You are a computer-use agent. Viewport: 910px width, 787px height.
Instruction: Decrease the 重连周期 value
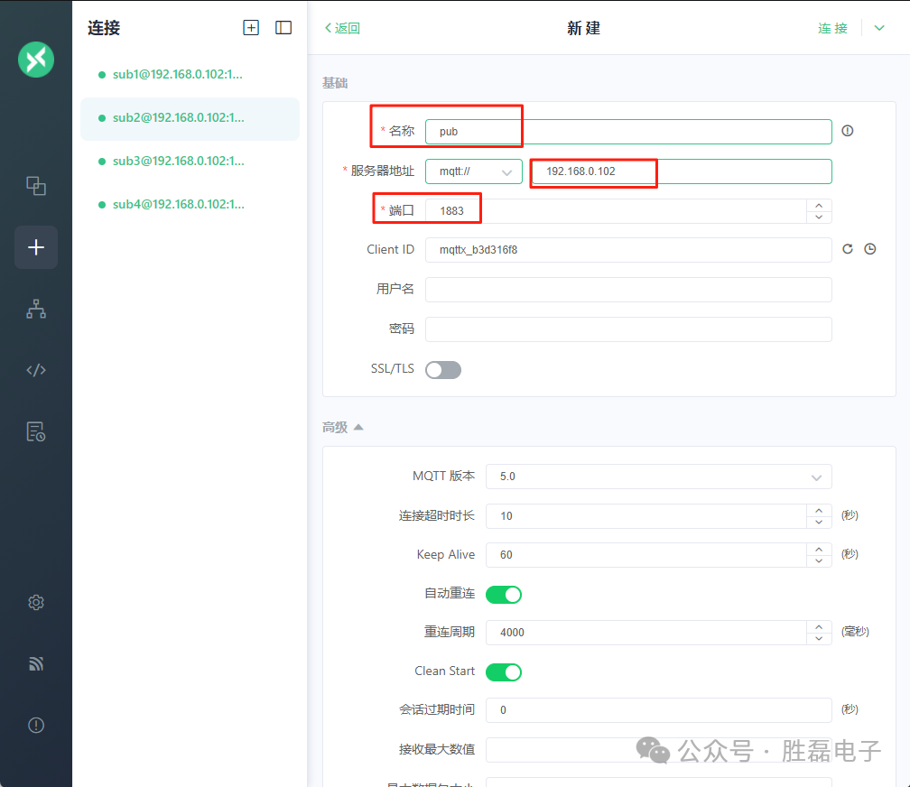coord(819,638)
